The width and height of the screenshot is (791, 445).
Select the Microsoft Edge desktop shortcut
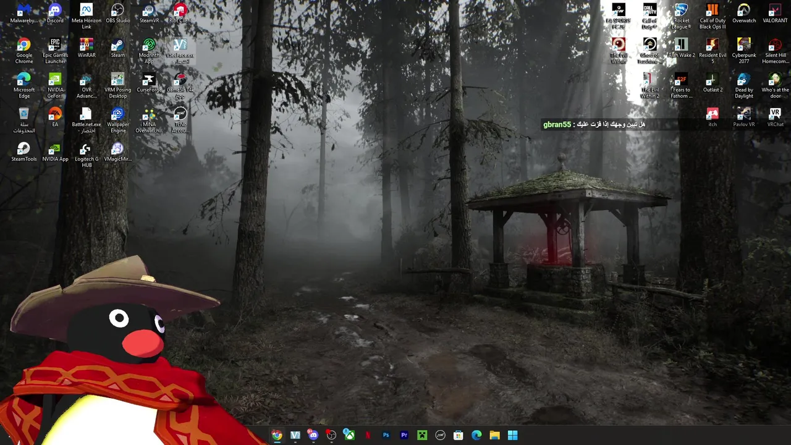tap(23, 85)
